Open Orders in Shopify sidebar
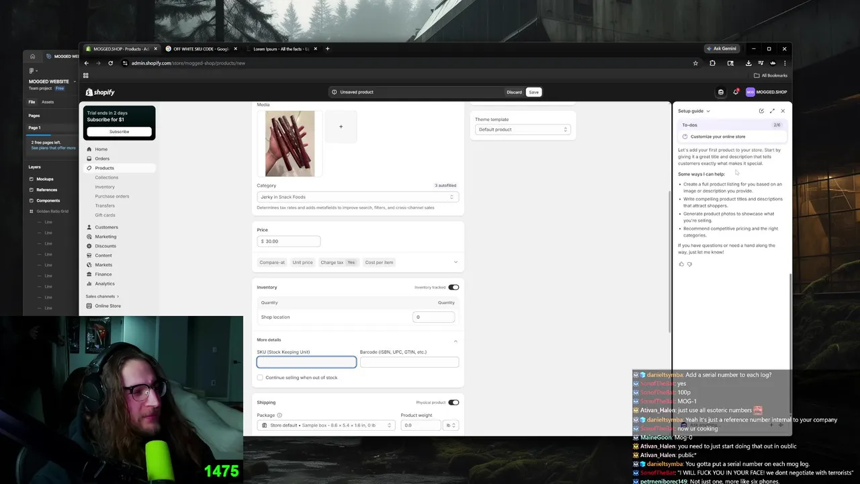 102,159
